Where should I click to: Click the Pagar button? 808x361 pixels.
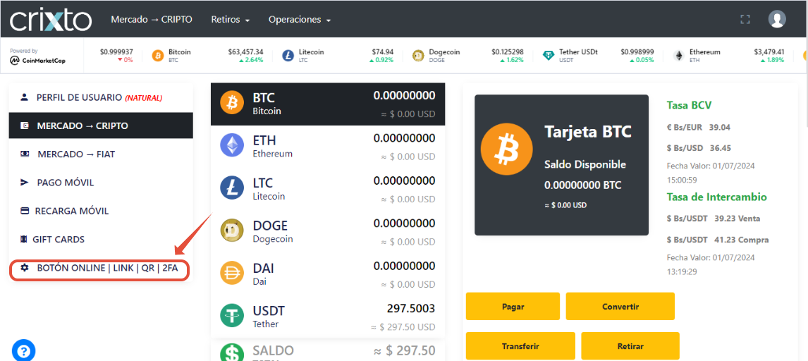click(x=513, y=307)
